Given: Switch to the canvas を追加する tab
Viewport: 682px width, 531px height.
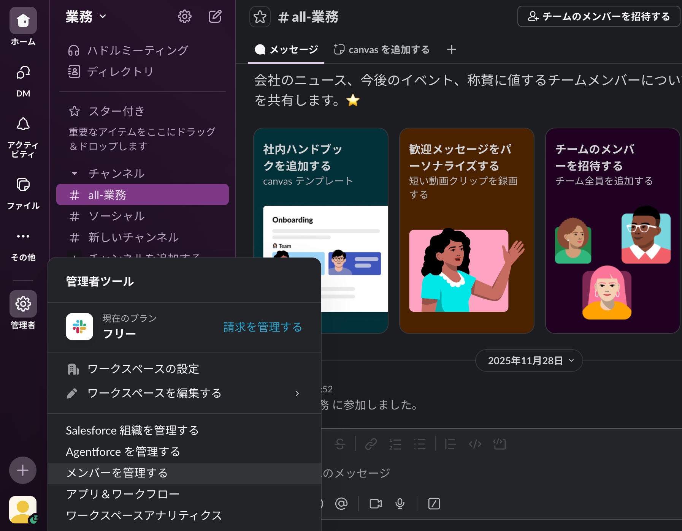Looking at the screenshot, I should click(x=381, y=49).
